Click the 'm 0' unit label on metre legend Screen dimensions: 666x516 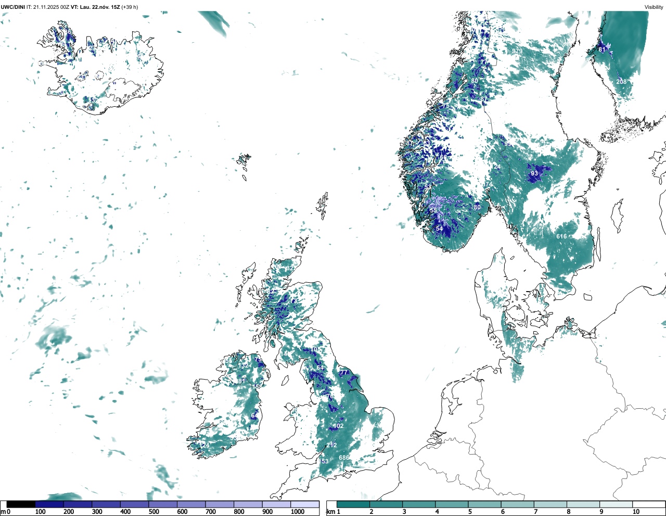click(5, 512)
